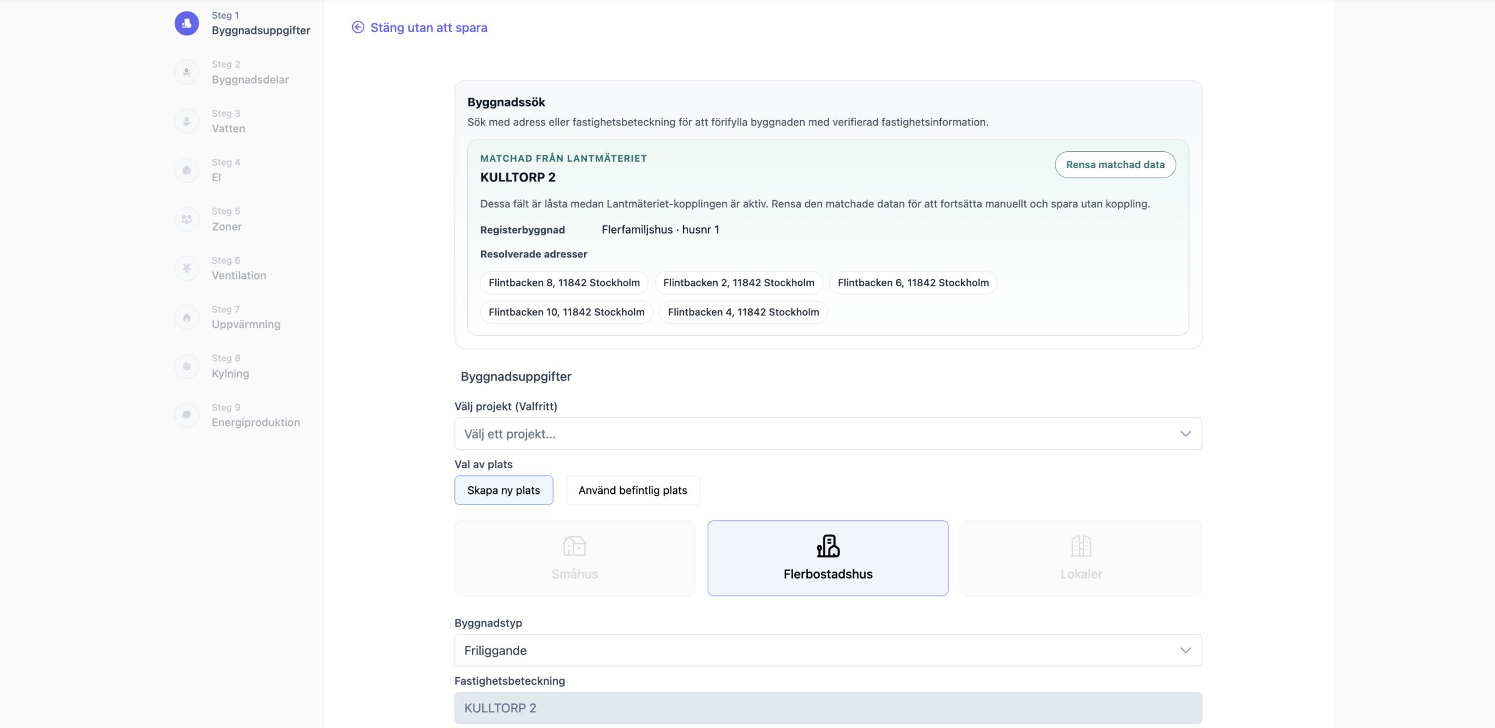The width and height of the screenshot is (1495, 728).
Task: Click the Steg 2 Byggnadsdelar step icon
Action: (187, 72)
